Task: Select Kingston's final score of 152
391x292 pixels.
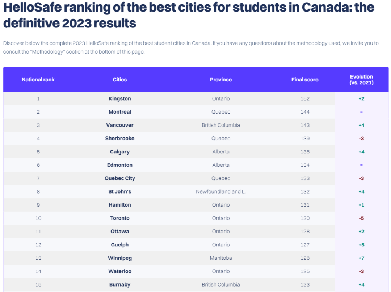Action: (305, 99)
